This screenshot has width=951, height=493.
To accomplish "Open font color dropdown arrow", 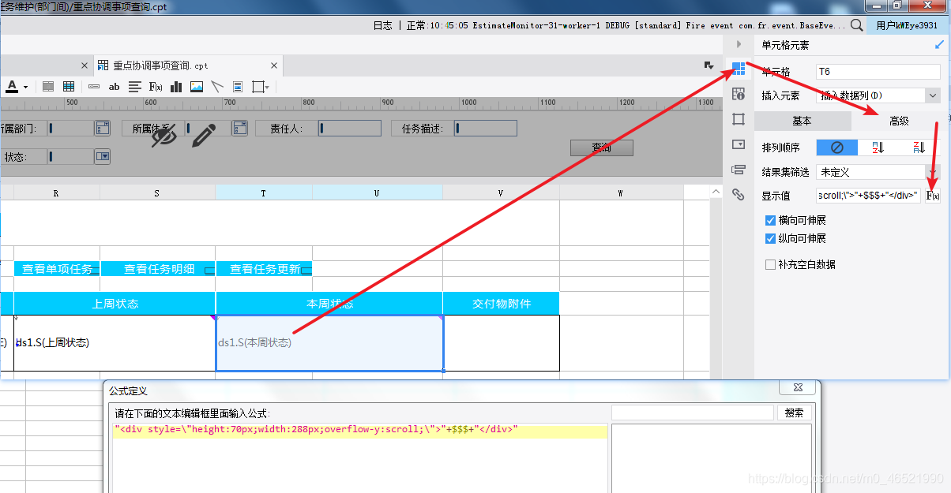I will (26, 87).
